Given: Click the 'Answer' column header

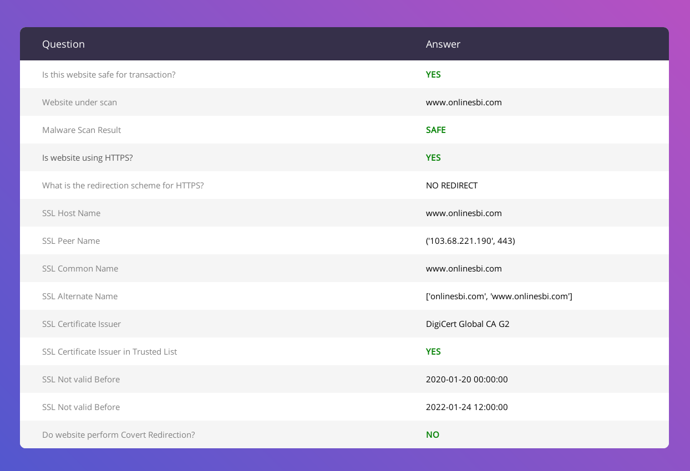Looking at the screenshot, I should coord(443,44).
